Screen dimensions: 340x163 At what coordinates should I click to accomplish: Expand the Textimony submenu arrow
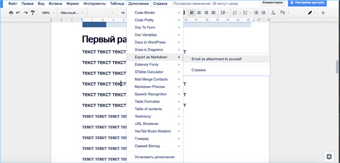[179, 116]
